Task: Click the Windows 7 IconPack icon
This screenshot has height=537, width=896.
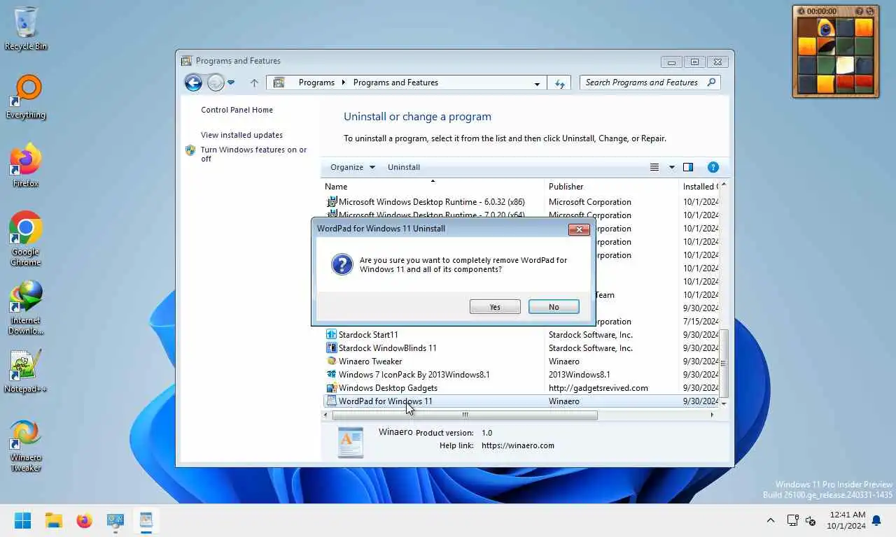Action: (332, 375)
